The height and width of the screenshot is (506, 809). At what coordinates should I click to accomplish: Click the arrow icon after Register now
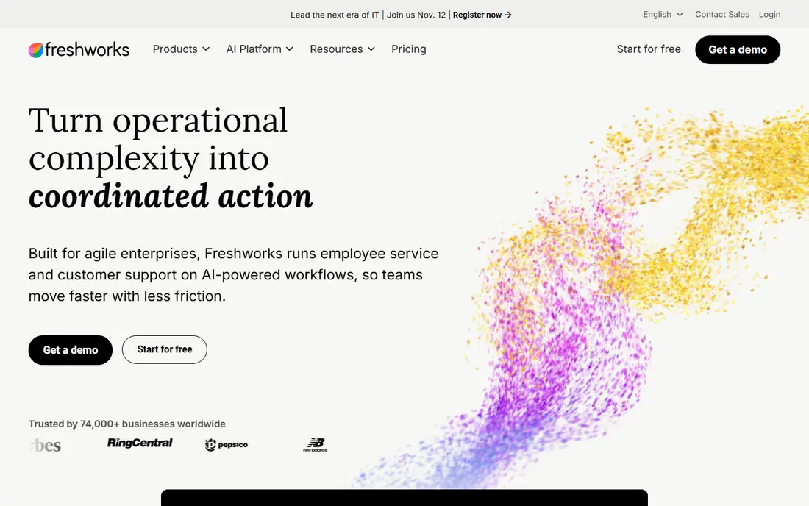pyautogui.click(x=508, y=15)
